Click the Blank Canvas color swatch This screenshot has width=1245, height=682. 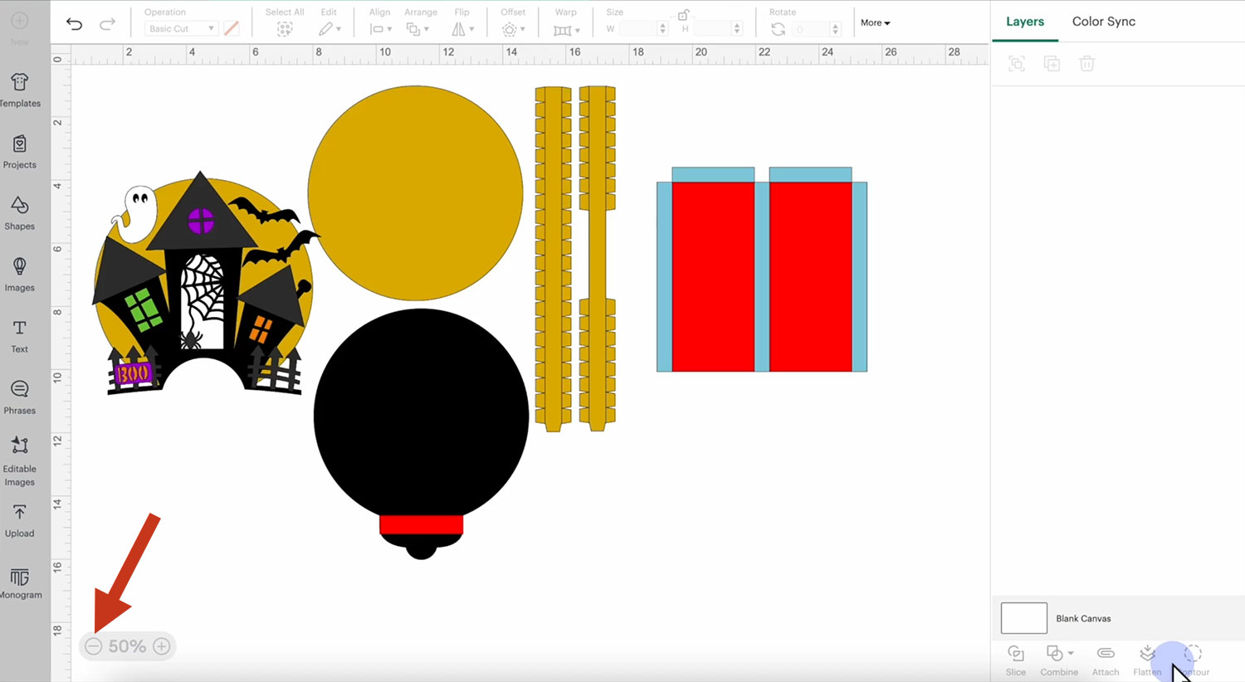(1024, 618)
